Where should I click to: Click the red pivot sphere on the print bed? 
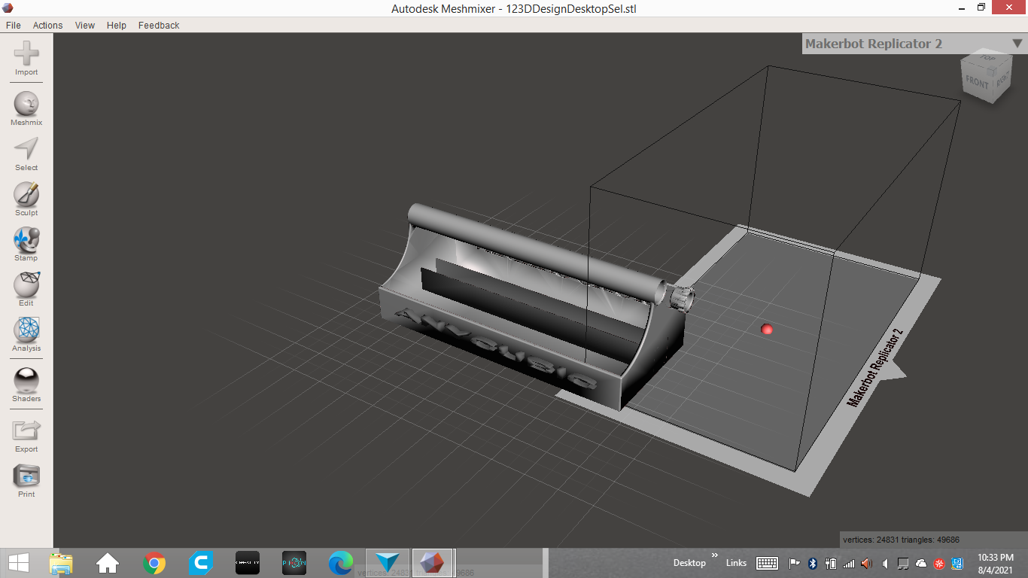point(767,329)
